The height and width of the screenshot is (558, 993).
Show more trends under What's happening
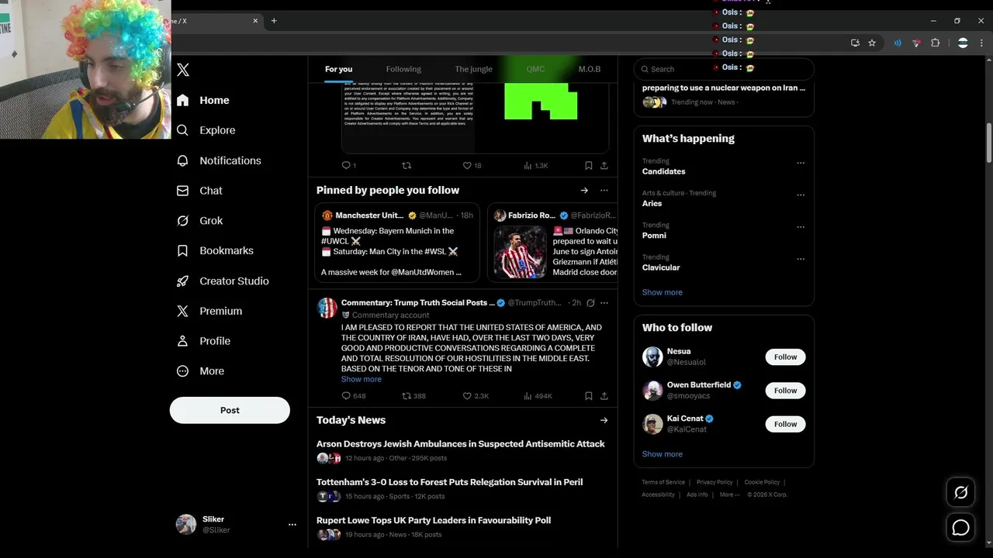(663, 292)
